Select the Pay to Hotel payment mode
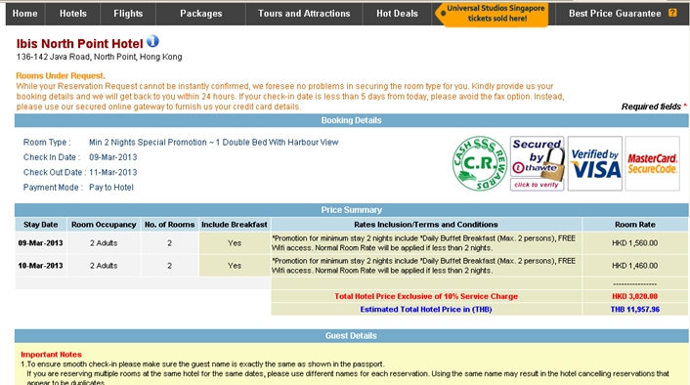 pyautogui.click(x=111, y=188)
